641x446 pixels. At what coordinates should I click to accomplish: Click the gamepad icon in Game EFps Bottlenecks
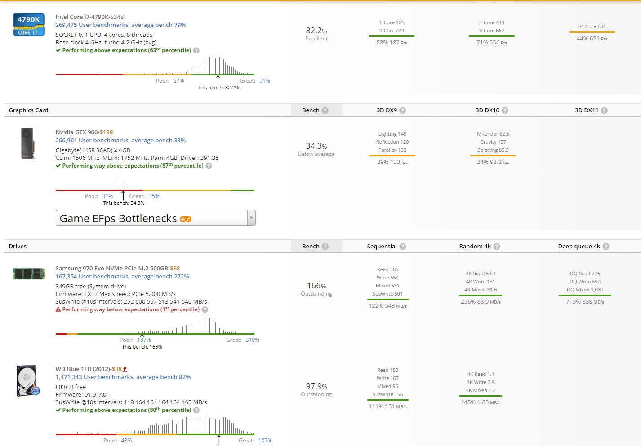(186, 219)
